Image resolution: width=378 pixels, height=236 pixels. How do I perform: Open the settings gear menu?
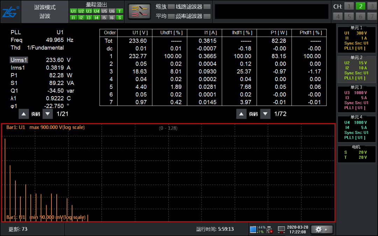[x=322, y=229]
